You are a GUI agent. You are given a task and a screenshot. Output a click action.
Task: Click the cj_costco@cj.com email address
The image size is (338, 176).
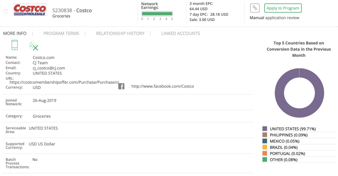[49, 68]
